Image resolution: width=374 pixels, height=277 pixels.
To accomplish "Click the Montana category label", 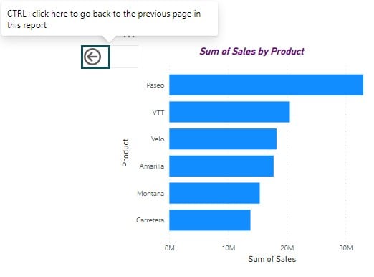I will (x=150, y=193).
